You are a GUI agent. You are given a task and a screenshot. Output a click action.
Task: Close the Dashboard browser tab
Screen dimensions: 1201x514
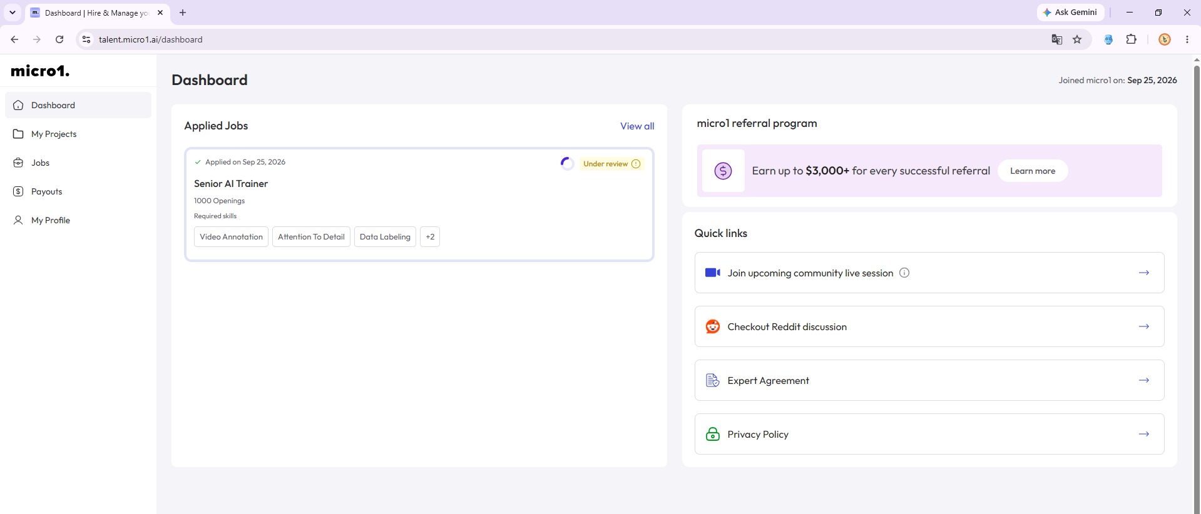pyautogui.click(x=160, y=13)
